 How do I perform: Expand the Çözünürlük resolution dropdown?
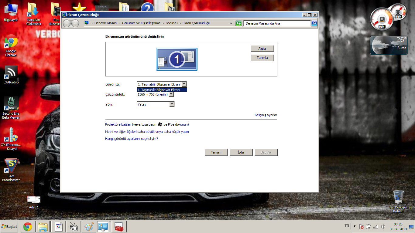tap(171, 94)
